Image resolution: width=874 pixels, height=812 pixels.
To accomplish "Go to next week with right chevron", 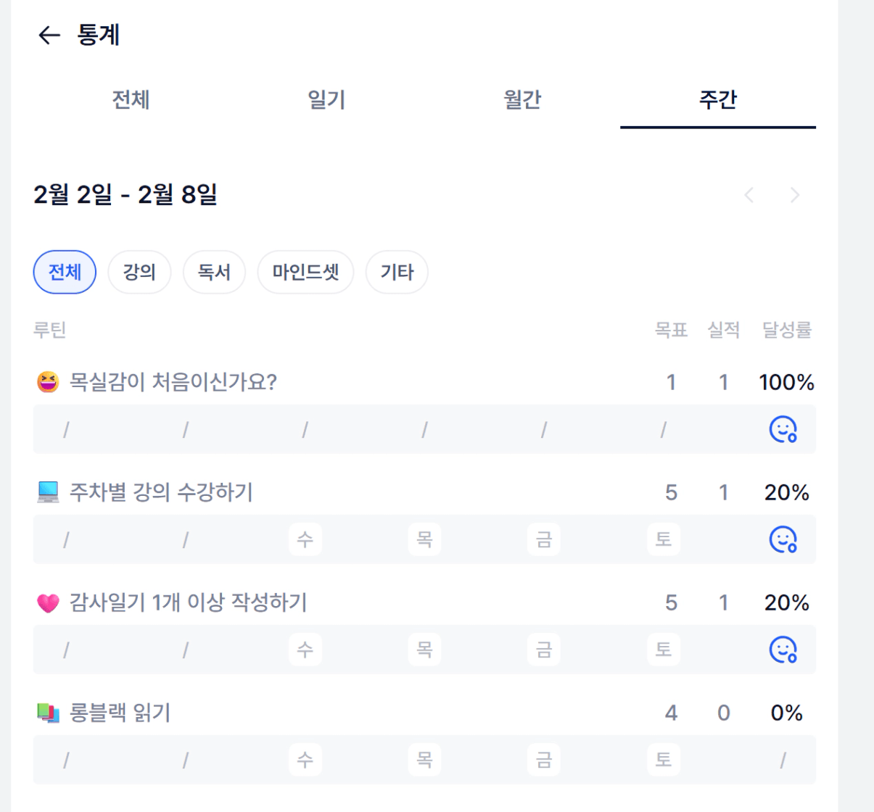I will [x=795, y=195].
